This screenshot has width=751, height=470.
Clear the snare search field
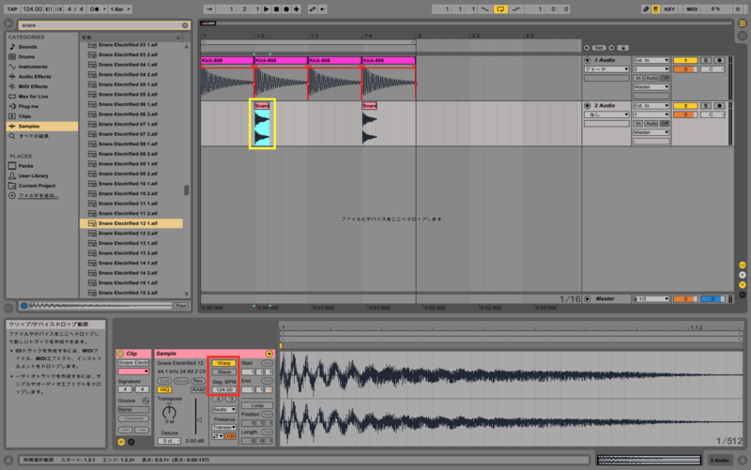185,25
